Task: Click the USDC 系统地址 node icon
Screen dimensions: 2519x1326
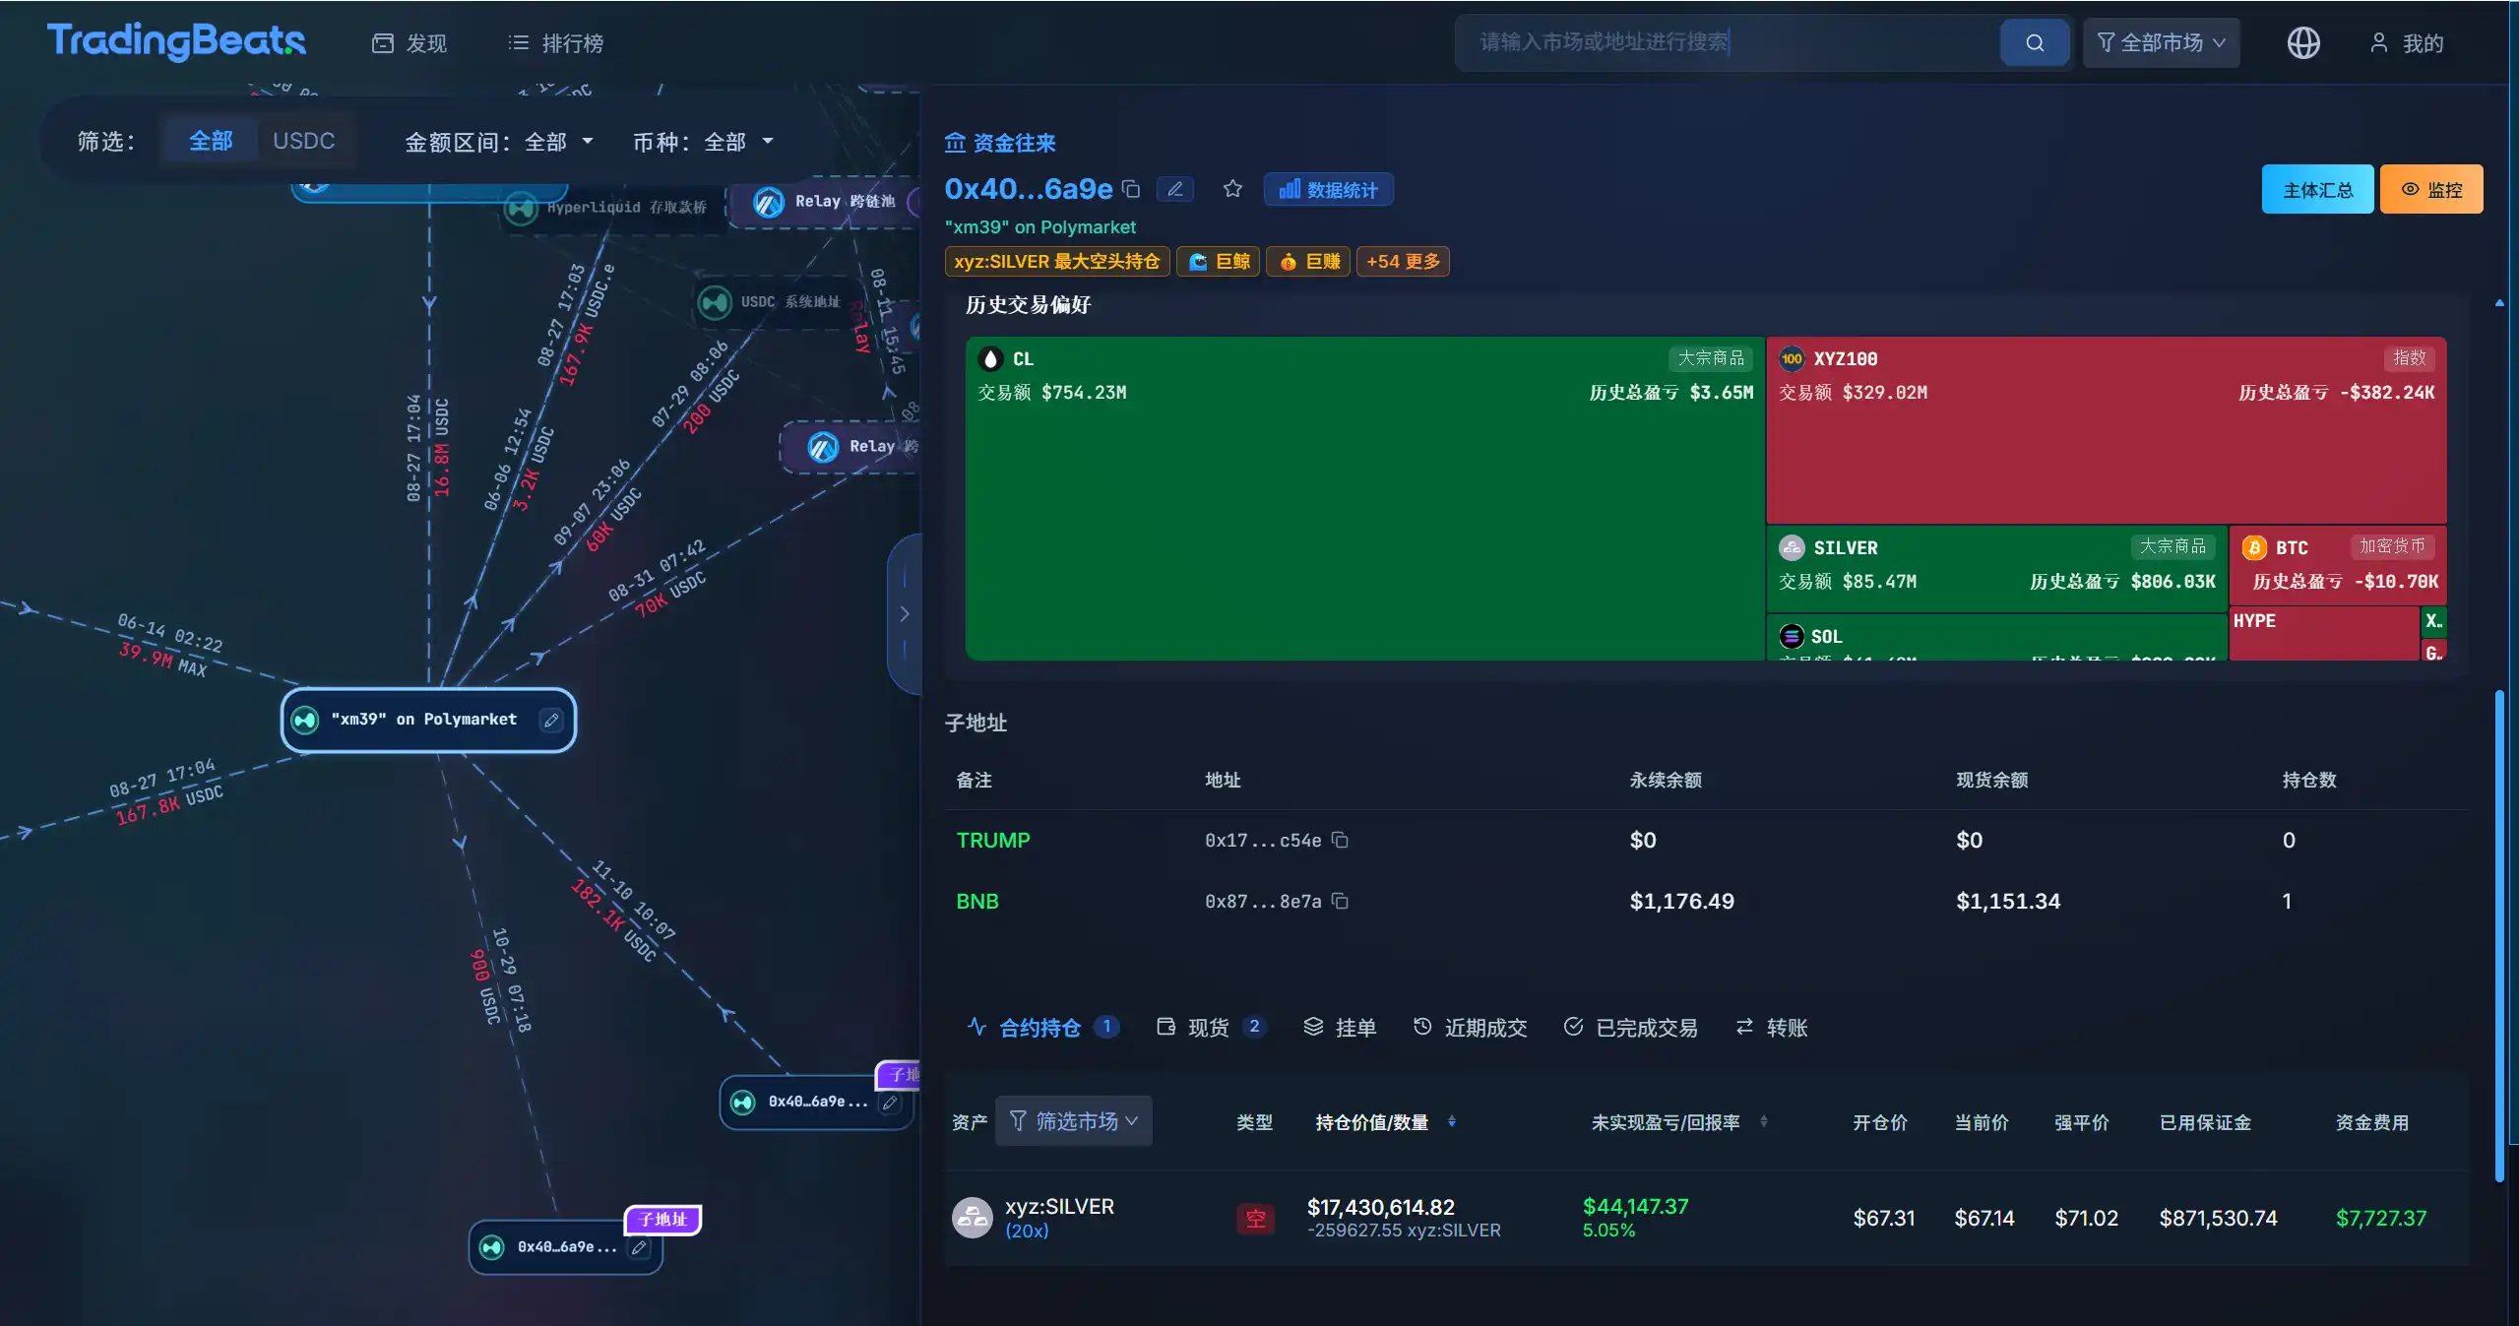Action: click(715, 302)
